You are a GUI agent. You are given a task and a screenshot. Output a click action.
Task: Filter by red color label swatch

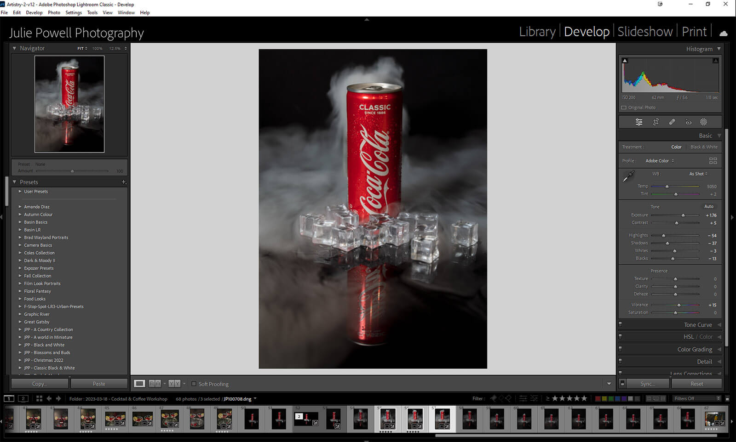point(598,398)
